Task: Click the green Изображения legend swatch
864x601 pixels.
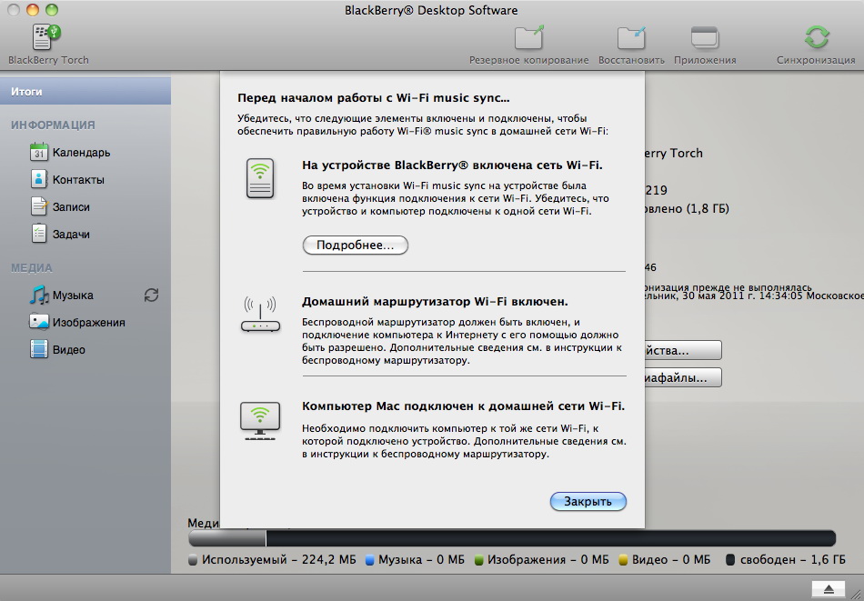Action: [478, 560]
